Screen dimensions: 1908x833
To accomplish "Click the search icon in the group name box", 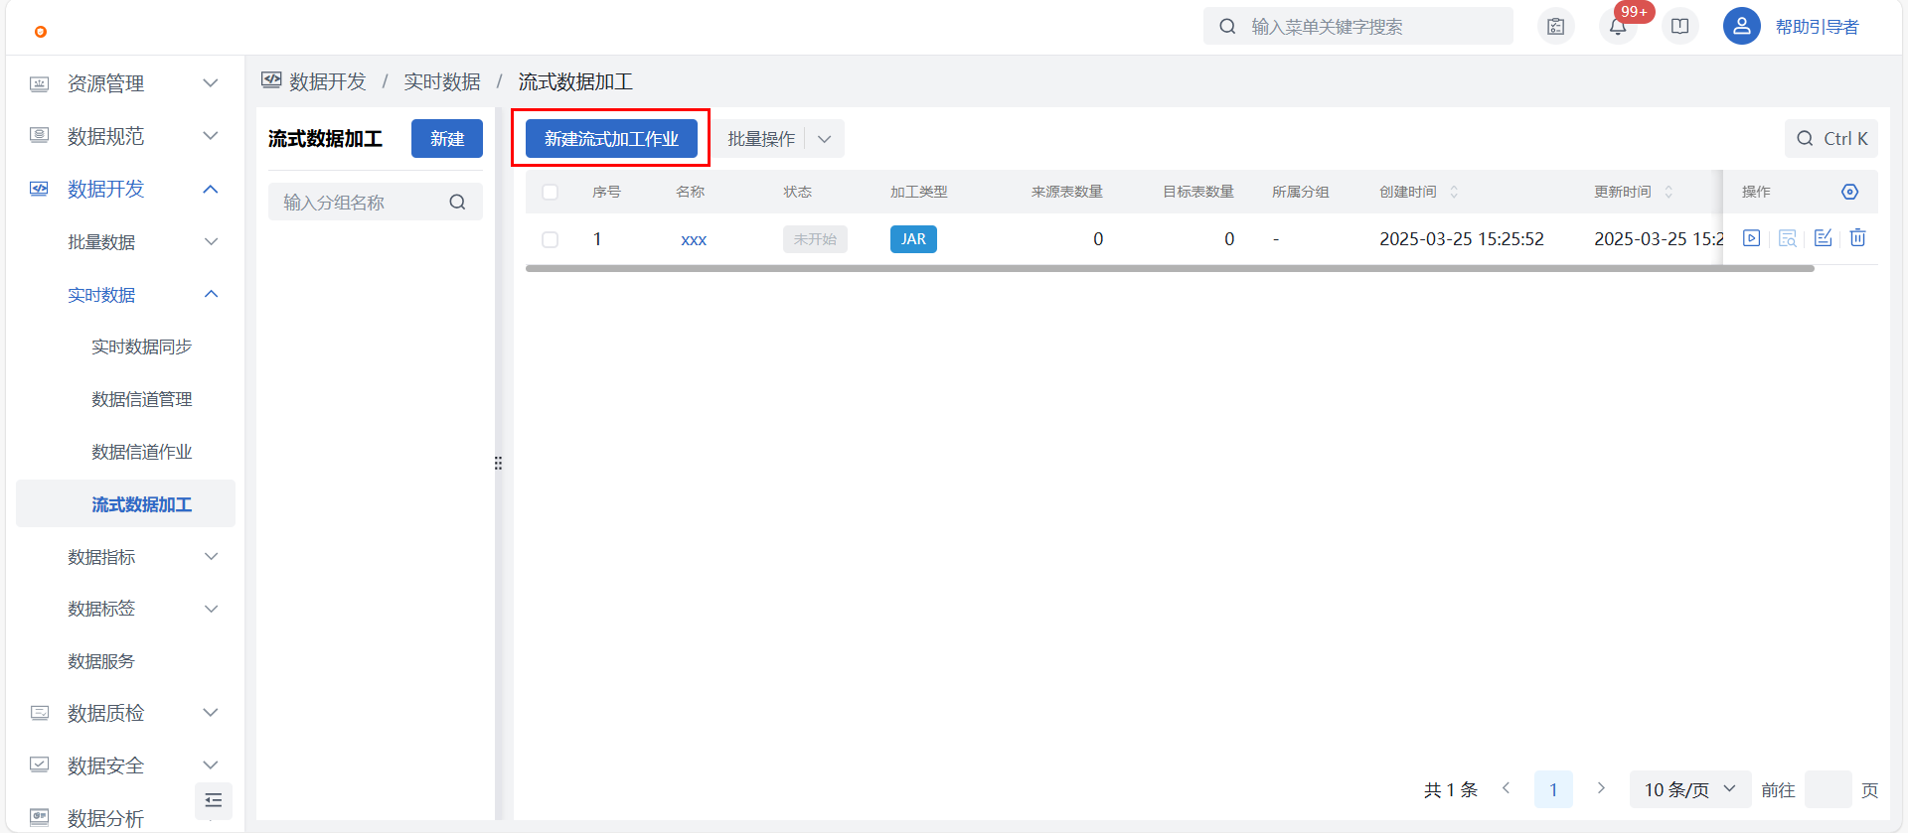I will [457, 203].
